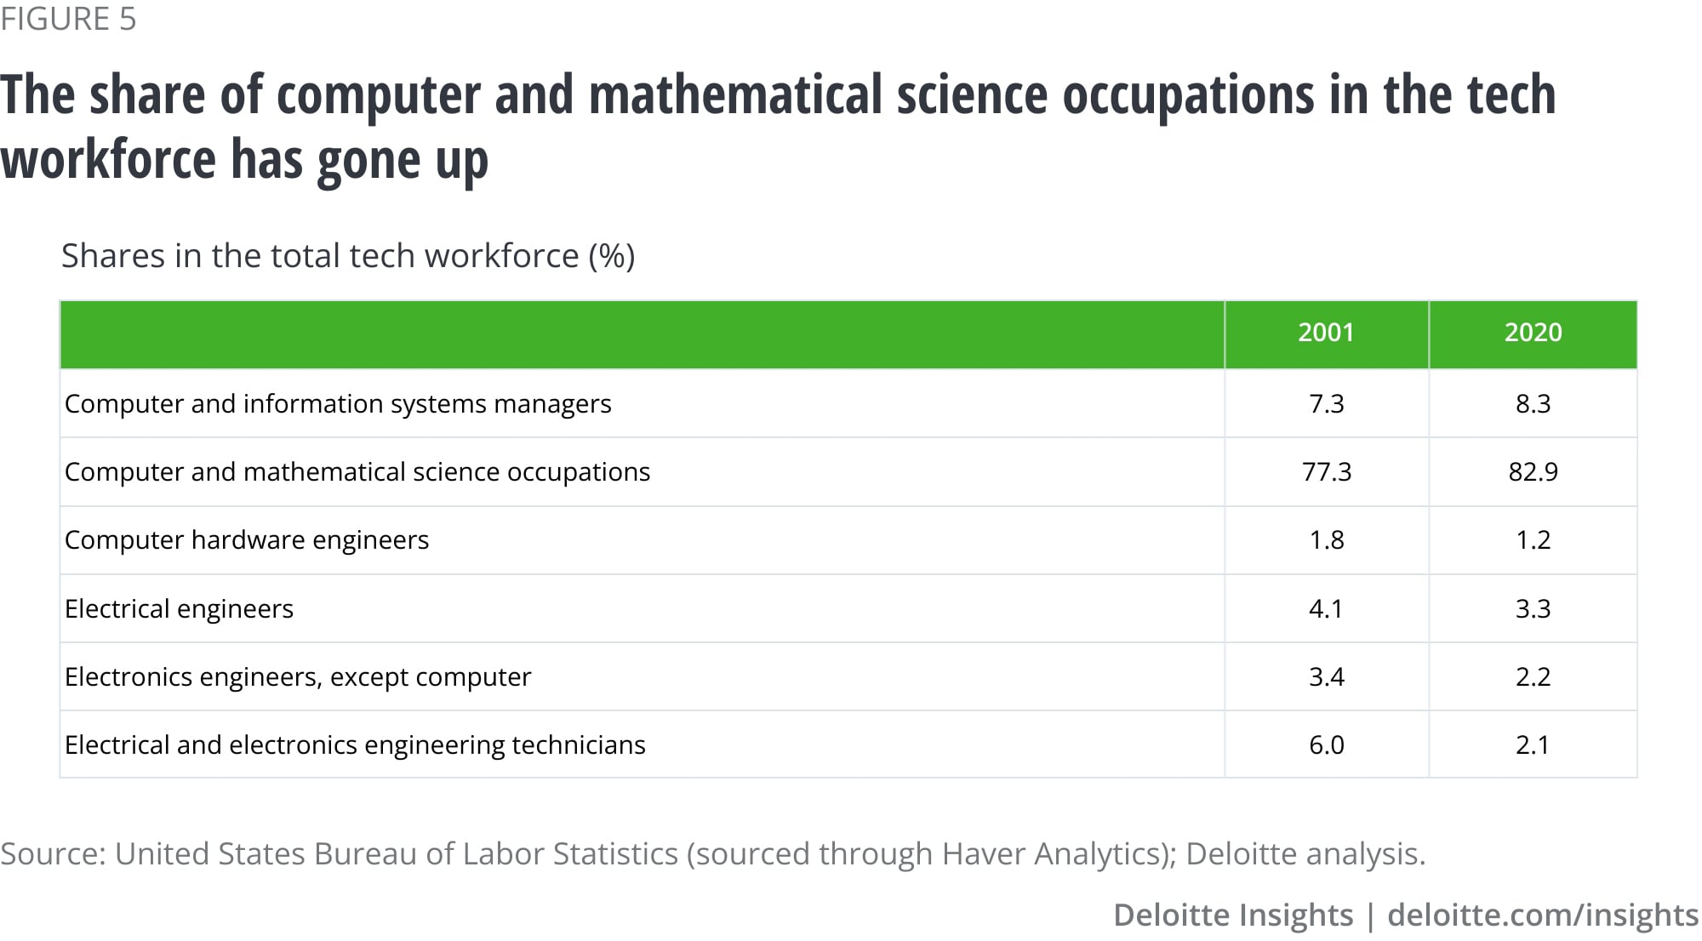Click the Deloitte Insights text
Image resolution: width=1702 pixels, height=941 pixels.
1232,915
